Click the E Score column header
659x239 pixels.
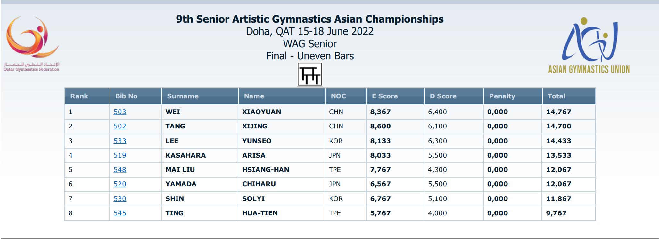pos(385,96)
